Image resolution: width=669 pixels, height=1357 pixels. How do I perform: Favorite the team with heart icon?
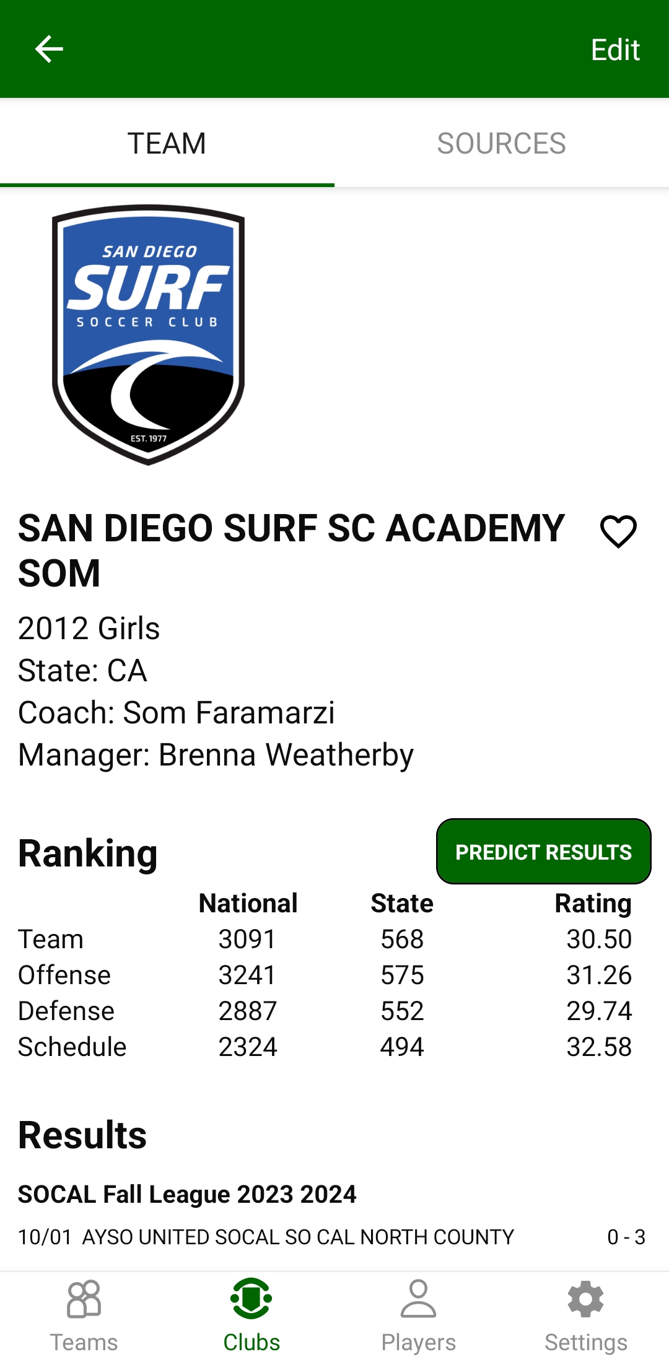click(618, 531)
